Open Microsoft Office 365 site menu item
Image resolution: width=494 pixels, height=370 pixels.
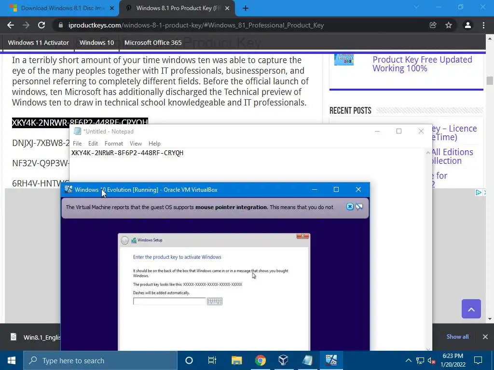point(153,42)
